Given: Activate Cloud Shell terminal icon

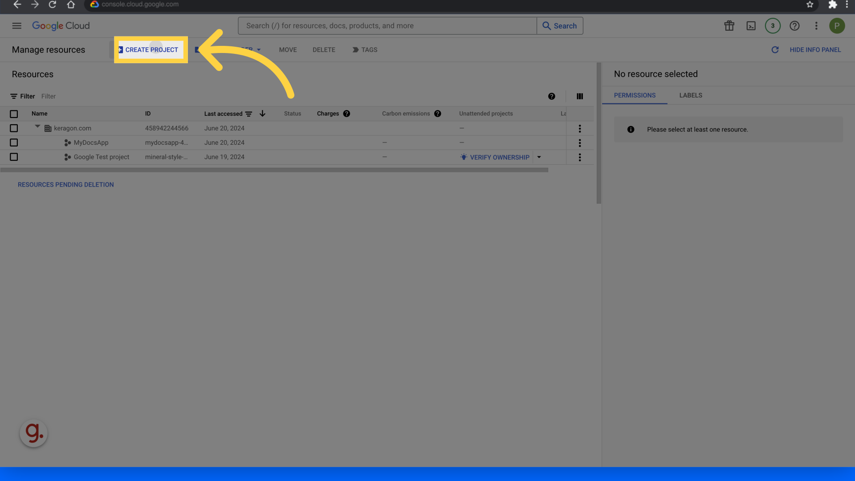Looking at the screenshot, I should [x=751, y=26].
